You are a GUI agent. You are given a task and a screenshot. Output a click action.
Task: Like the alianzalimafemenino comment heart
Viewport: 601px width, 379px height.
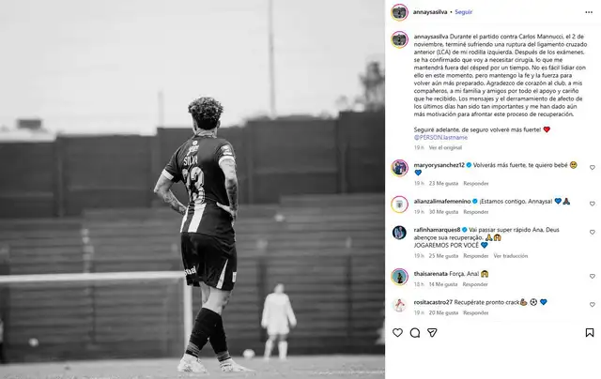point(593,204)
